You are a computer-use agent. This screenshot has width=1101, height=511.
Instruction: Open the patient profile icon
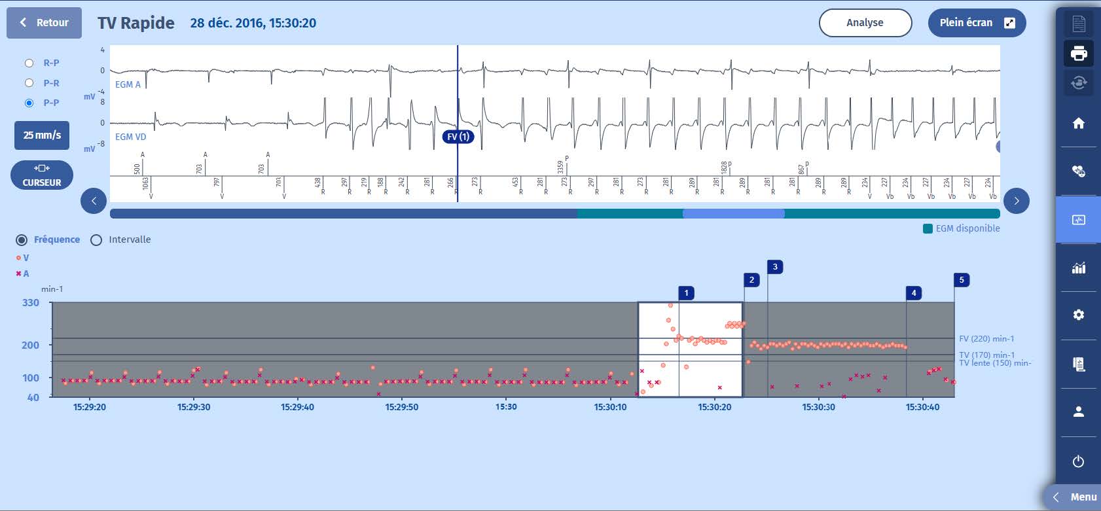click(1078, 412)
